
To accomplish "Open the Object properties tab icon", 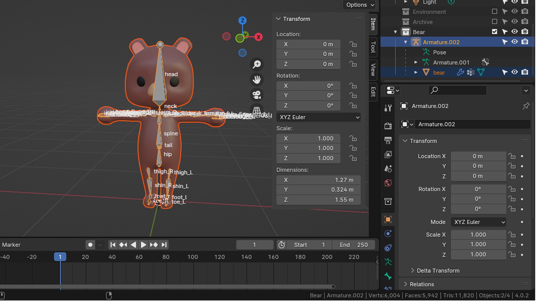I will 388,219.
